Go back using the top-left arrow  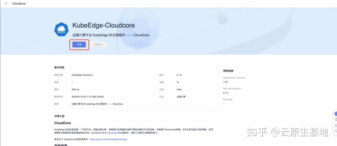[x=6, y=3]
